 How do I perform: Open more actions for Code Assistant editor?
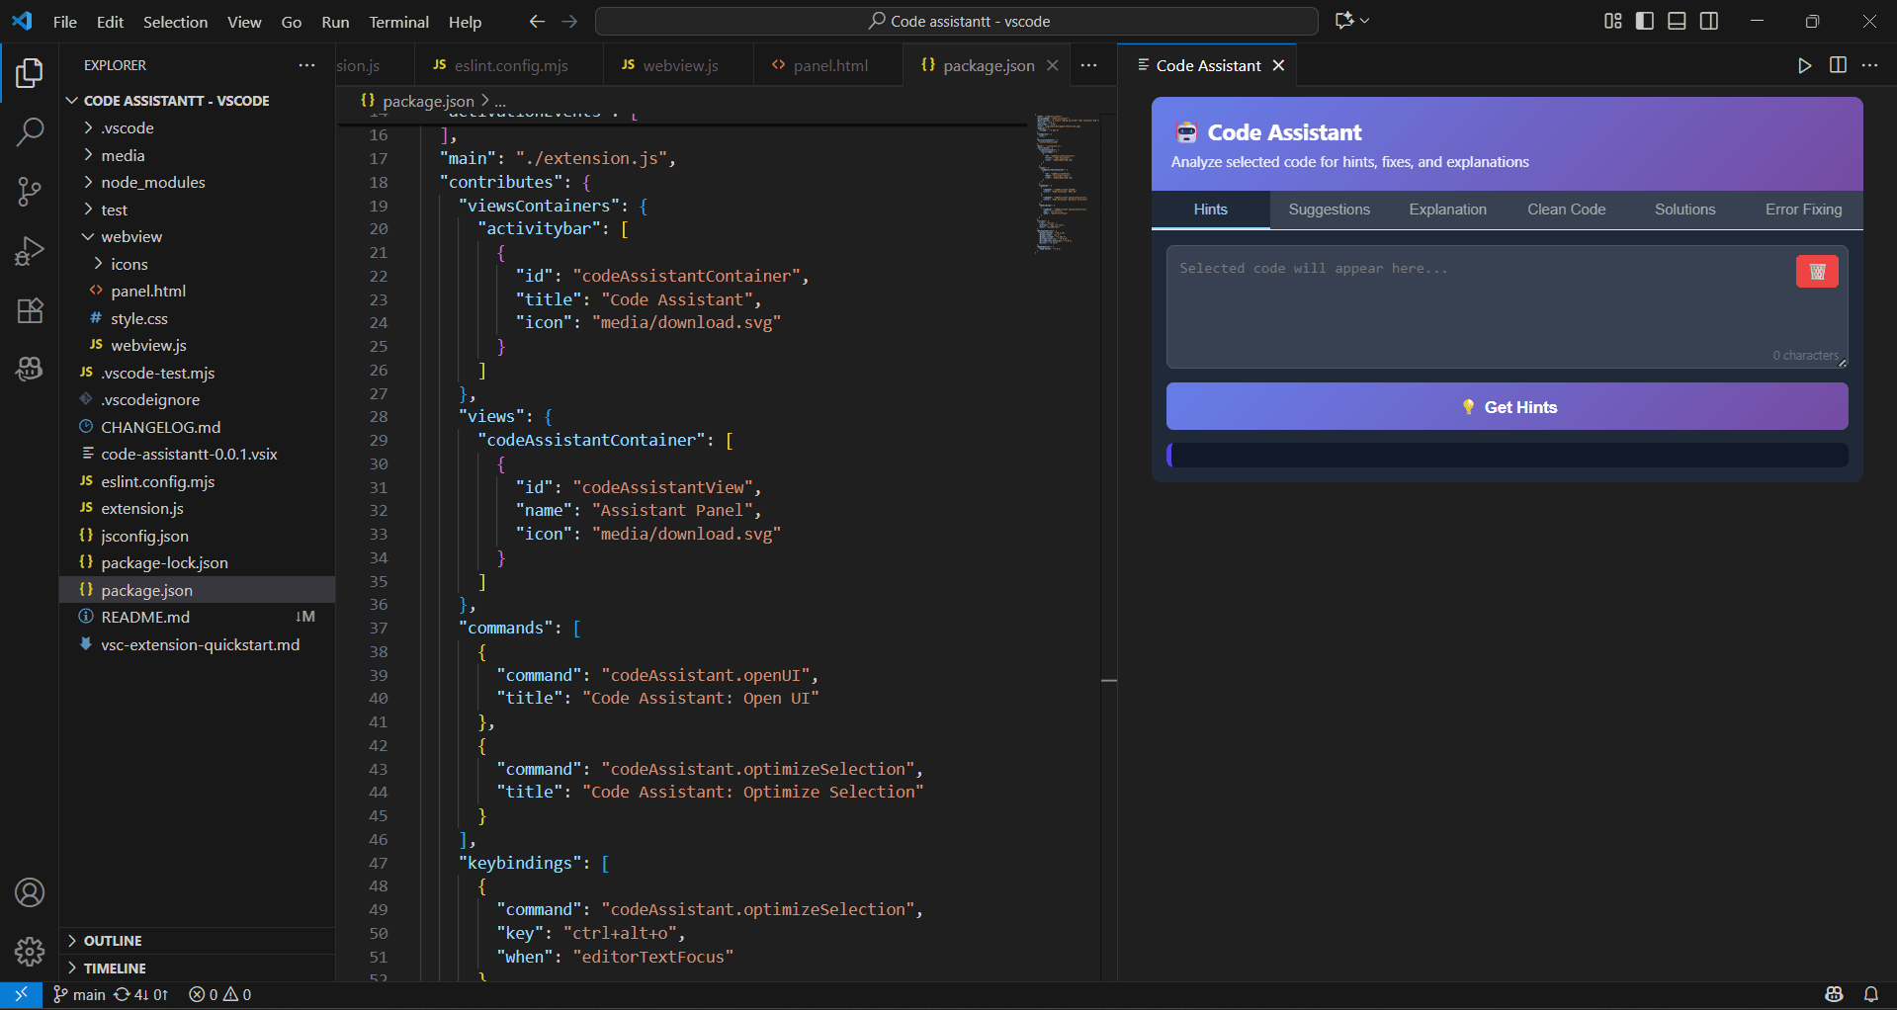click(x=1869, y=65)
